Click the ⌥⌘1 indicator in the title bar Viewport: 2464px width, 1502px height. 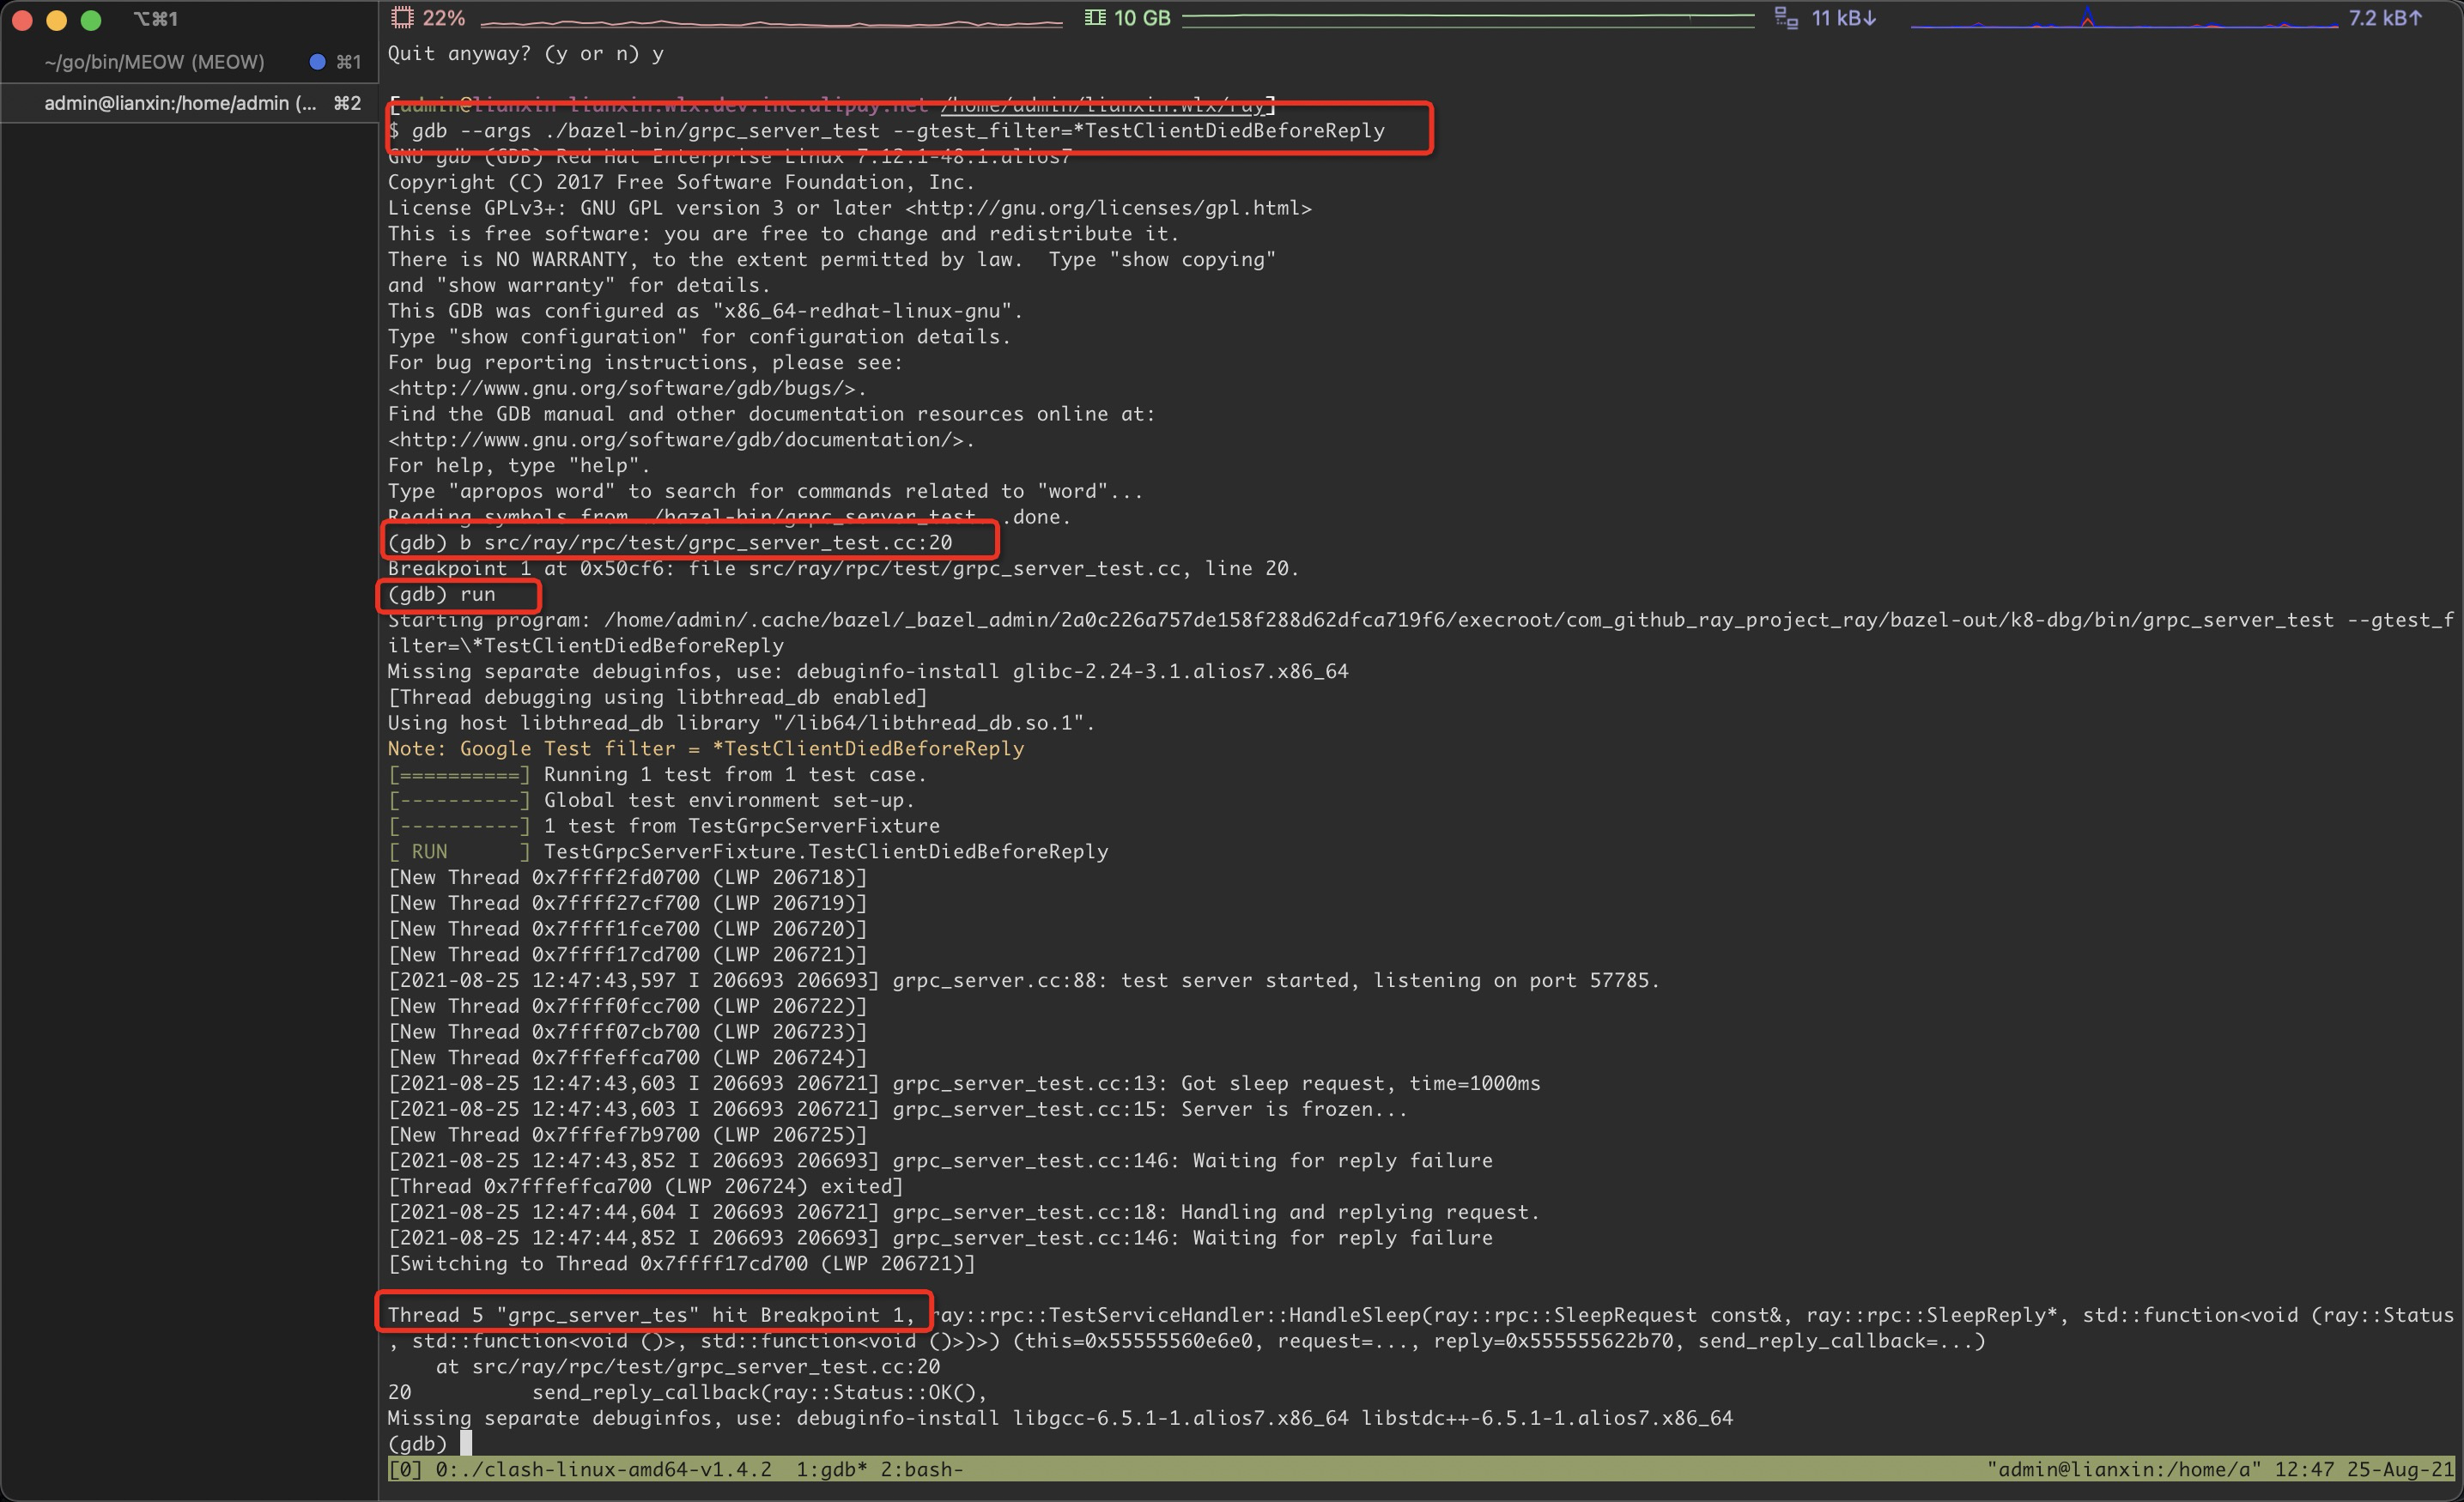155,18
